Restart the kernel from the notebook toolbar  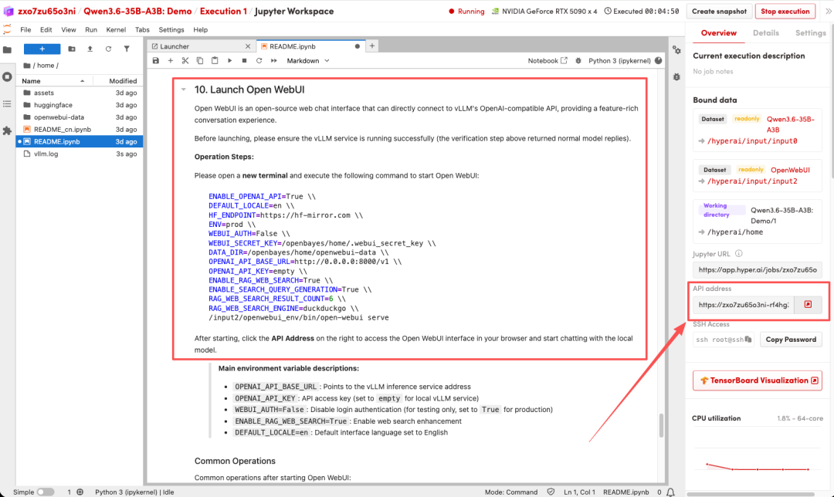[x=259, y=61]
